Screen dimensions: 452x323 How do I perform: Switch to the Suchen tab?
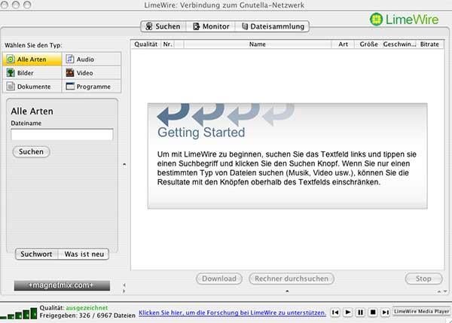click(163, 26)
